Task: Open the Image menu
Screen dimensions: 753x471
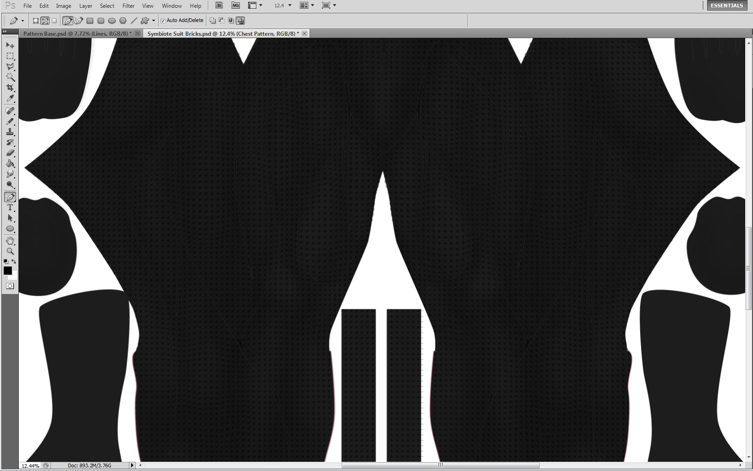Action: [x=63, y=6]
